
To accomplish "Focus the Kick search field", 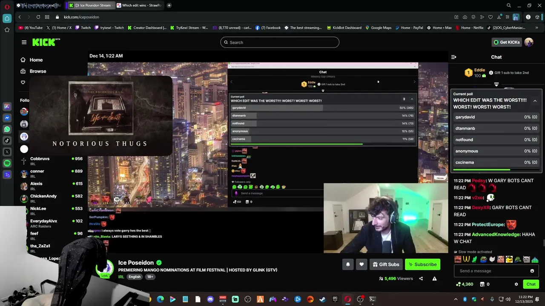I will (280, 42).
